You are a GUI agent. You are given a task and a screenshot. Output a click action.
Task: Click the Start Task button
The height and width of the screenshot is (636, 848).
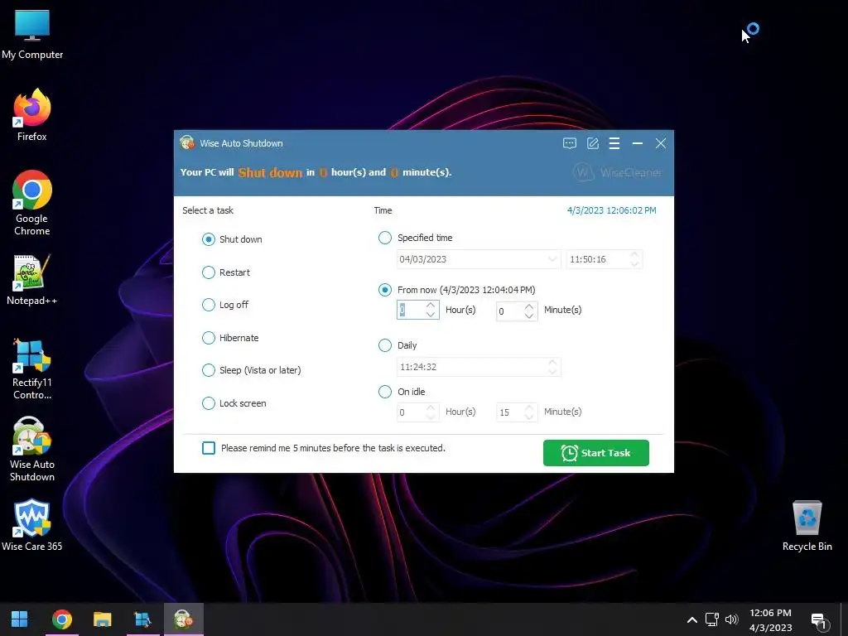pyautogui.click(x=596, y=453)
